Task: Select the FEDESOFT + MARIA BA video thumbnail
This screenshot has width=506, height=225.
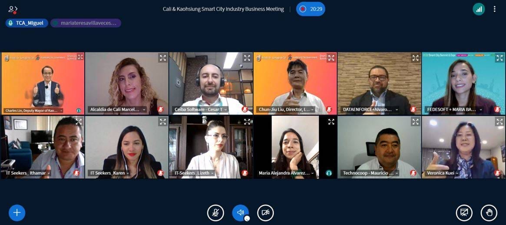Action: tap(463, 83)
